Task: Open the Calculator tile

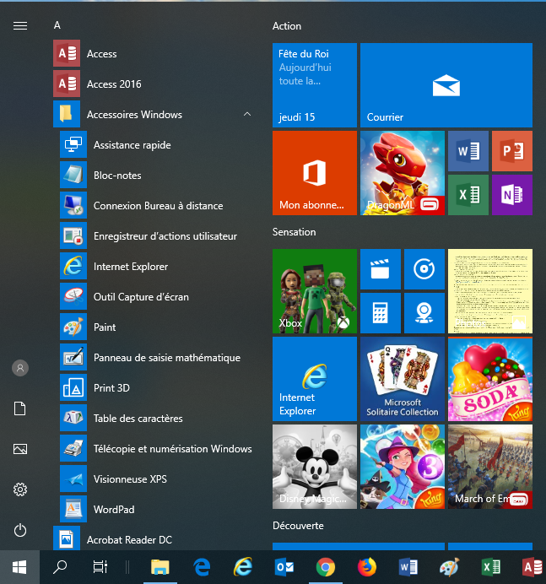Action: click(381, 313)
